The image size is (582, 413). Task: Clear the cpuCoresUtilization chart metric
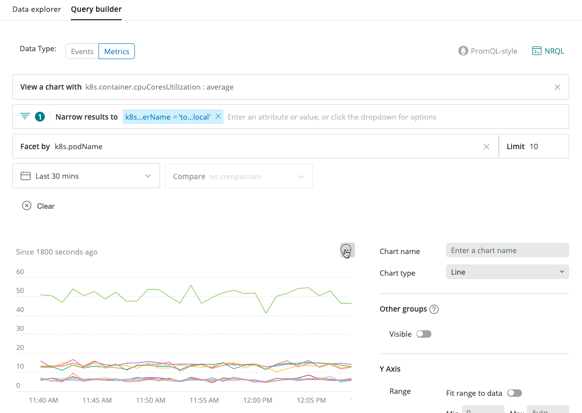(x=557, y=87)
